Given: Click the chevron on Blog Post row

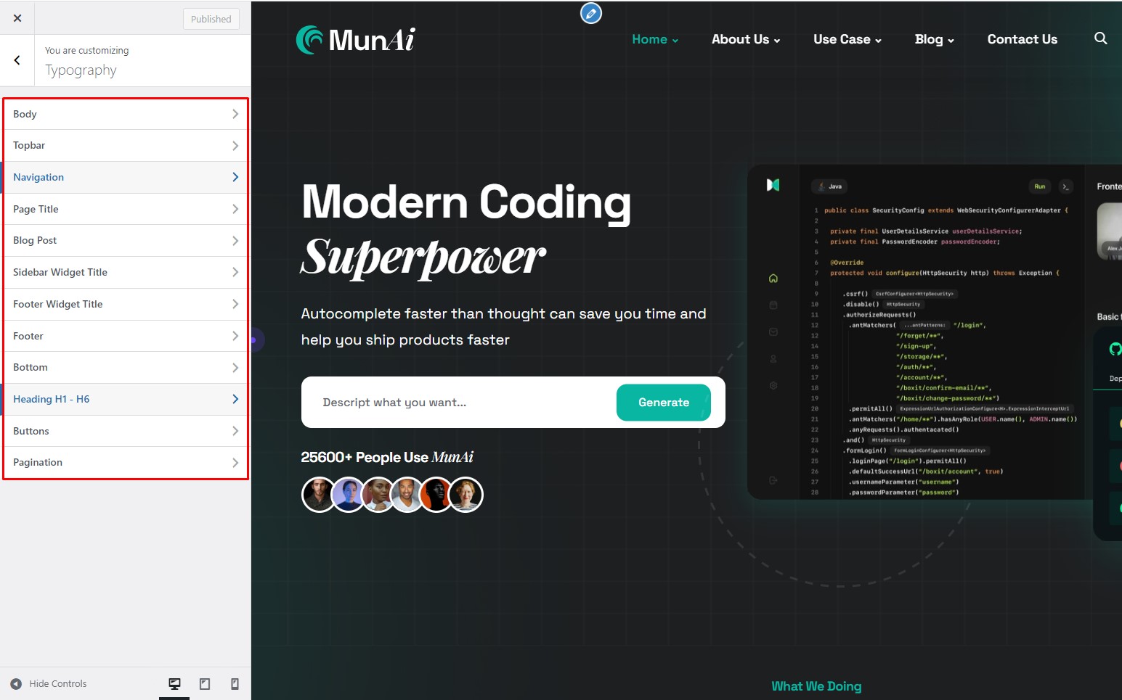Looking at the screenshot, I should [235, 241].
